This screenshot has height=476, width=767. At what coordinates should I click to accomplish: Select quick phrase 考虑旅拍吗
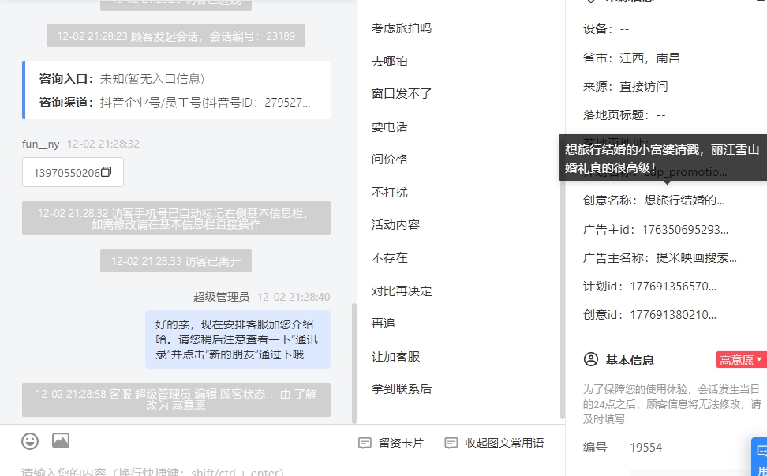(402, 28)
